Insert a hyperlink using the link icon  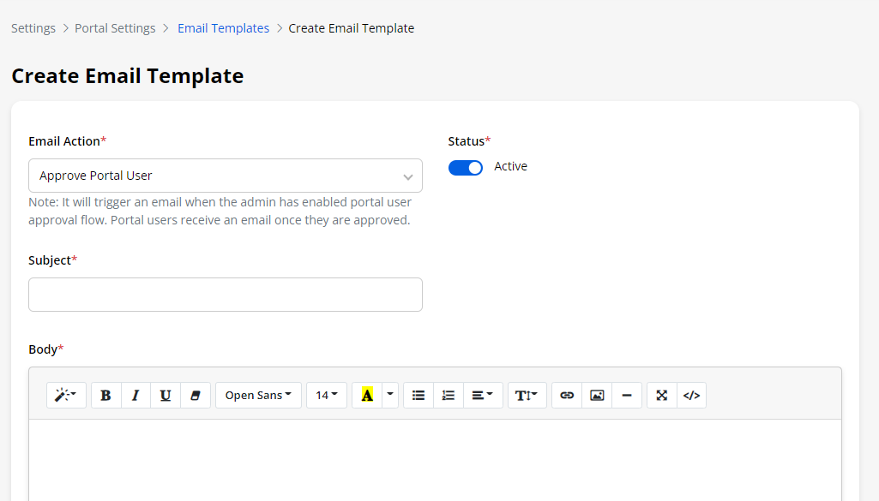click(567, 395)
